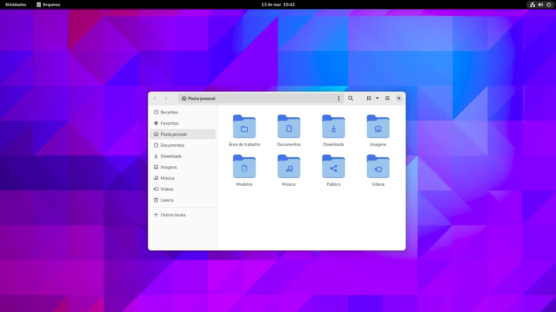This screenshot has width=556, height=312.
Task: Select Downloads in sidebar
Action: [183, 156]
